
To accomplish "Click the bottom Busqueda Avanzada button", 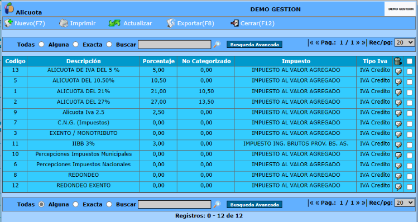I will 254,205.
